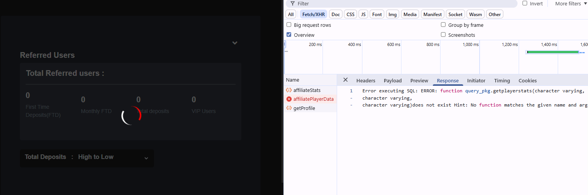Select the getProfile request row
The height and width of the screenshot is (195, 588).
pos(304,108)
